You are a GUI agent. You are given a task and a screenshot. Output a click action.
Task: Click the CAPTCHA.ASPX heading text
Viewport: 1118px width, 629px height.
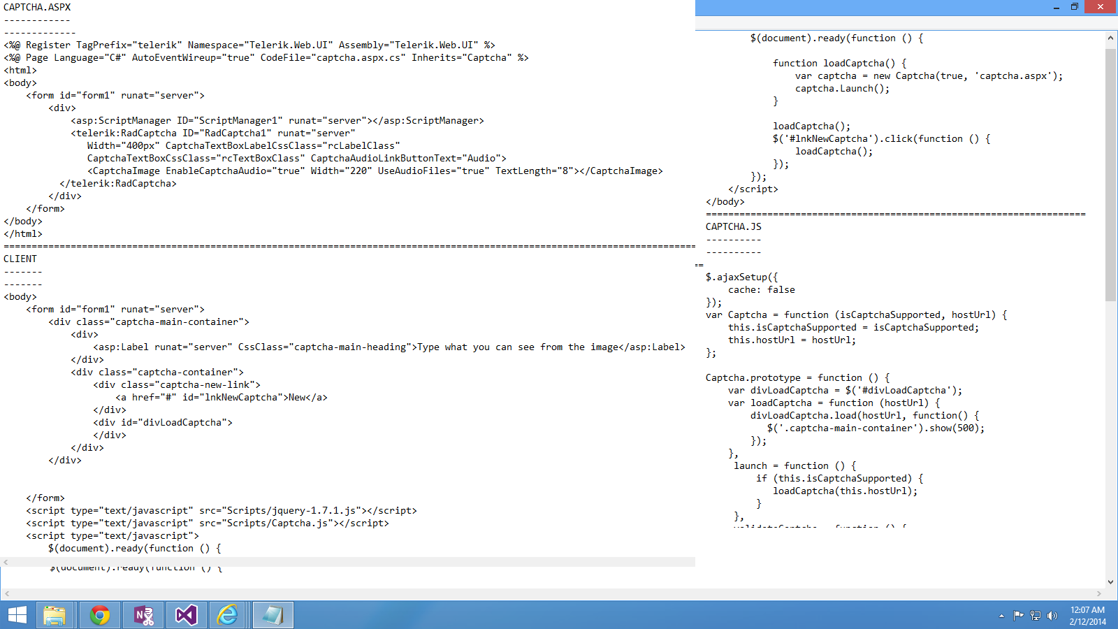pyautogui.click(x=37, y=7)
